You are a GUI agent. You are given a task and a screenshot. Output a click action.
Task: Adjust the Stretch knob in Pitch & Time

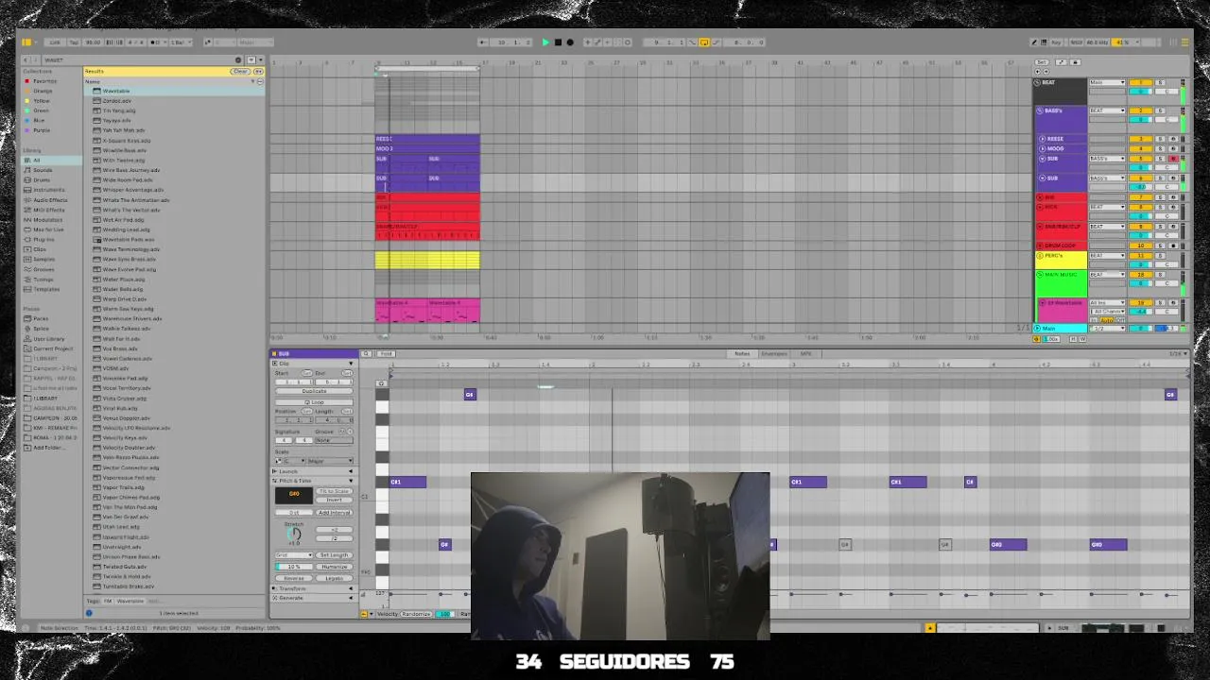tap(294, 534)
